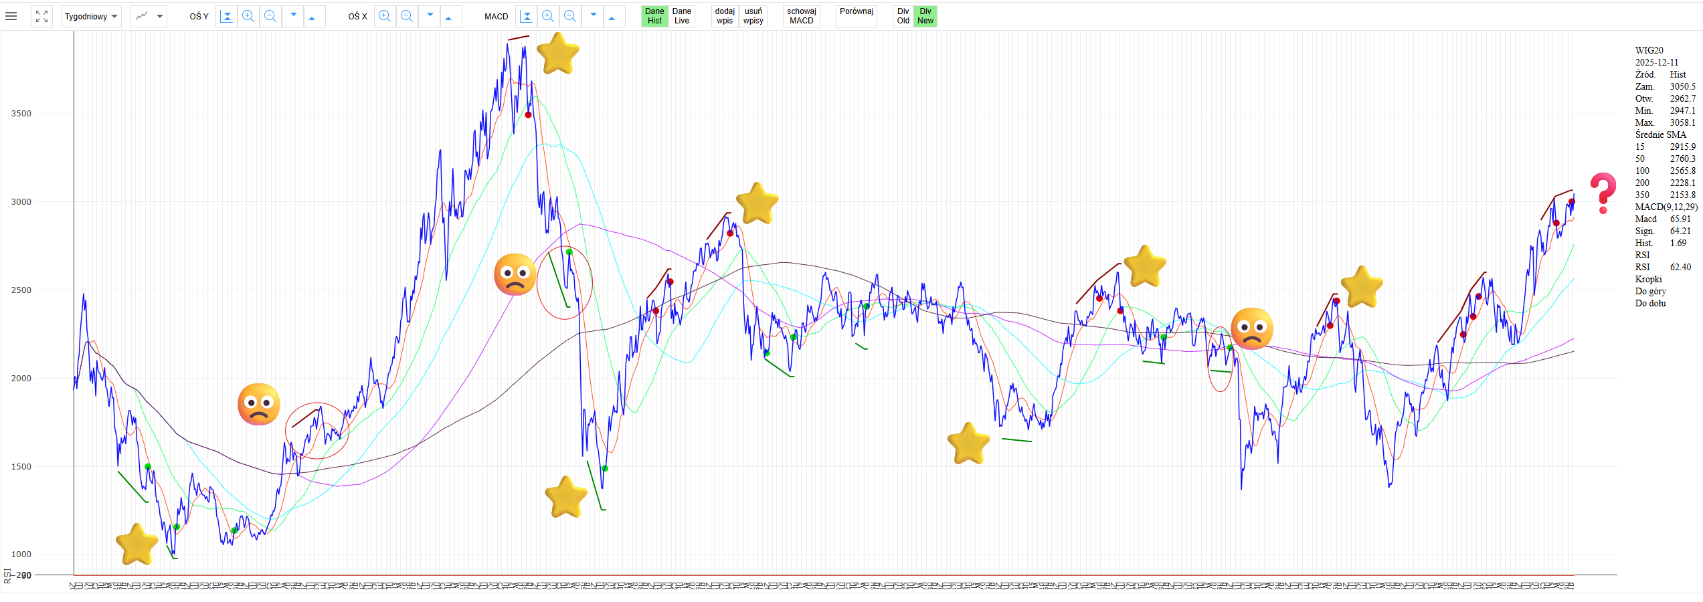
Task: Toggle fullscreen chart view
Action: 41,16
